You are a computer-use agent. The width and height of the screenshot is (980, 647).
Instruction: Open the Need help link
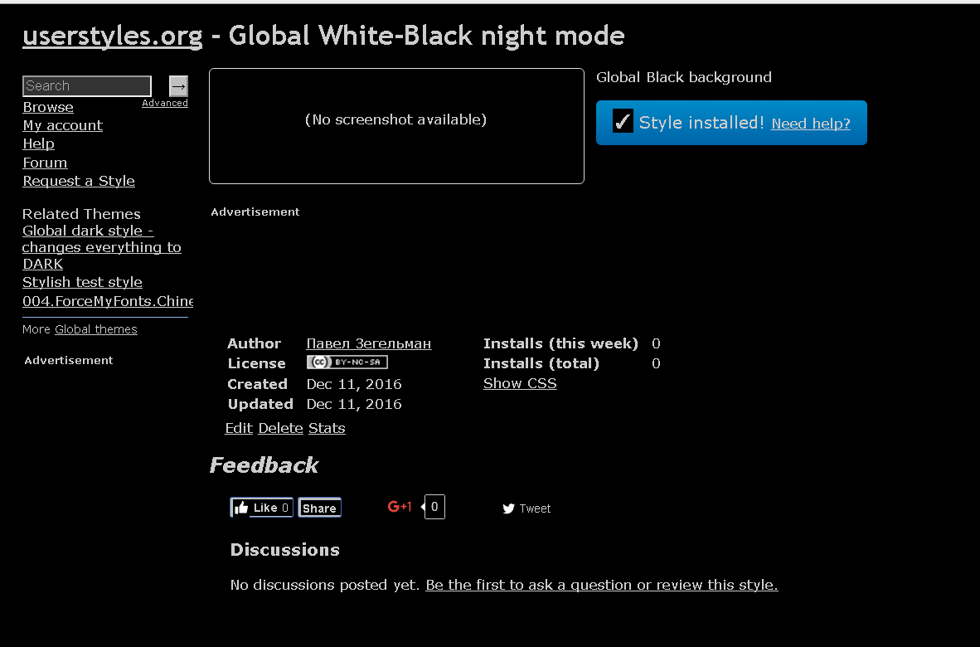coord(810,123)
